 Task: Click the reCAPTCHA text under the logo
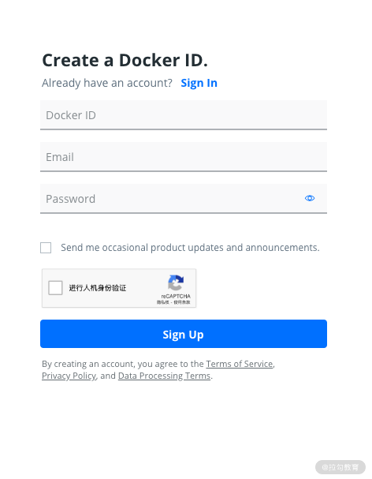176,297
